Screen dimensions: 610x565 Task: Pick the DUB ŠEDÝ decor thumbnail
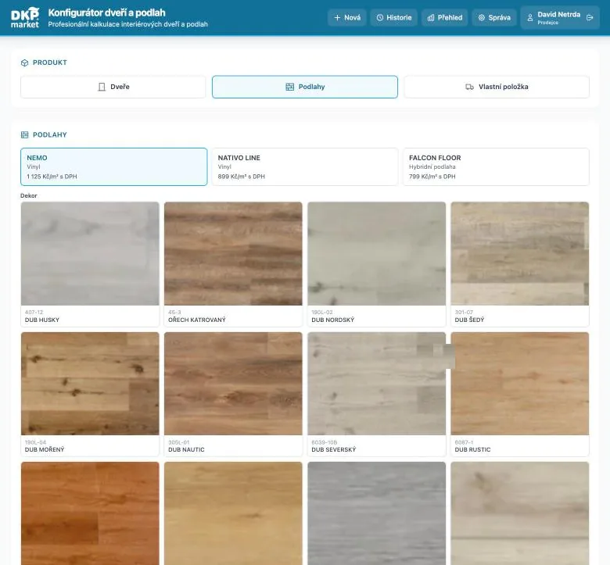(x=520, y=264)
